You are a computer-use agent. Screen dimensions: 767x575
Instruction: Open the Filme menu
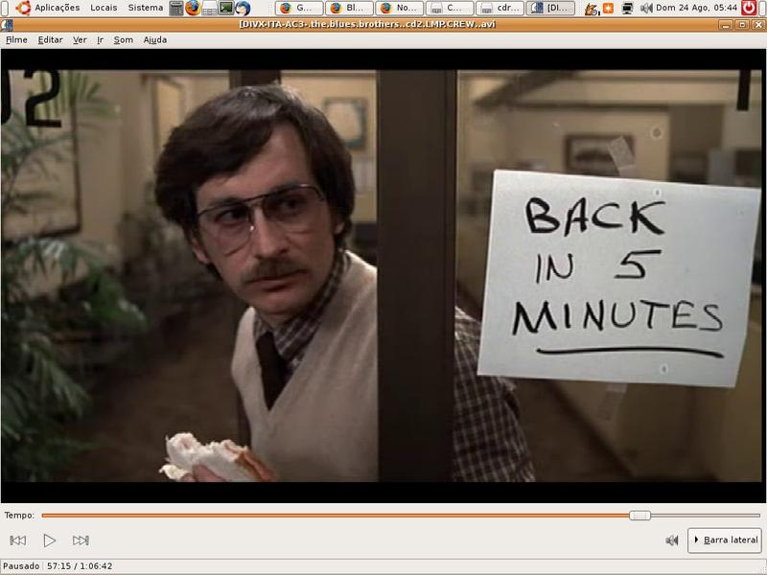click(x=16, y=40)
